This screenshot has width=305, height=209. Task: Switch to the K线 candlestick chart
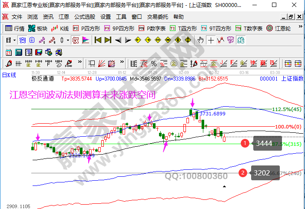tap(60, 28)
